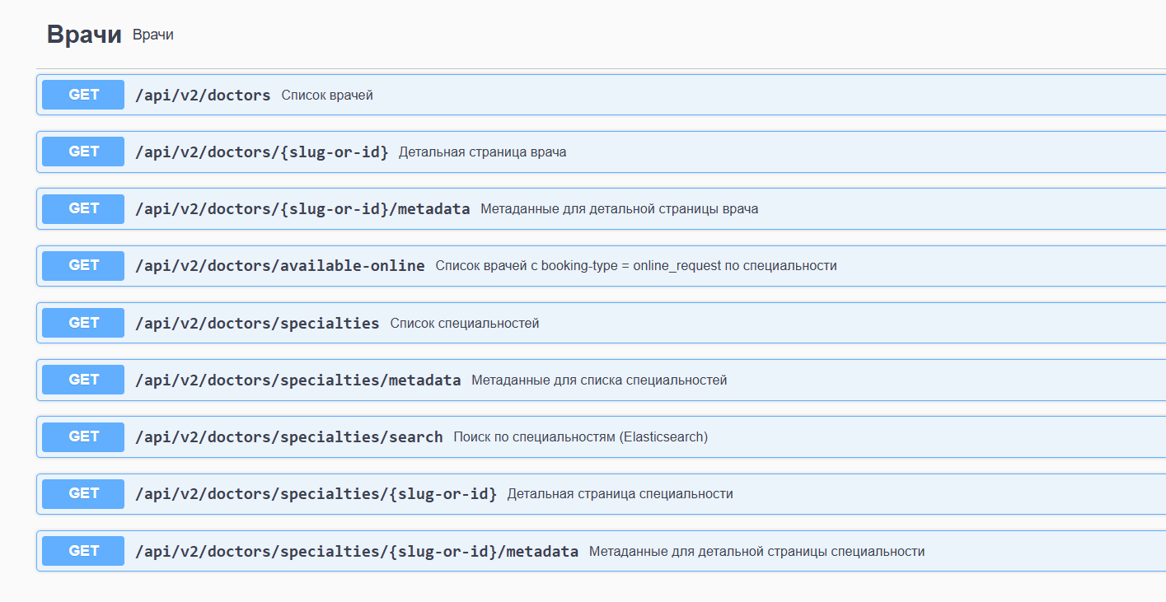This screenshot has width=1166, height=602.
Task: Click GET badge for specialties/metadata endpoint
Action: 83,380
